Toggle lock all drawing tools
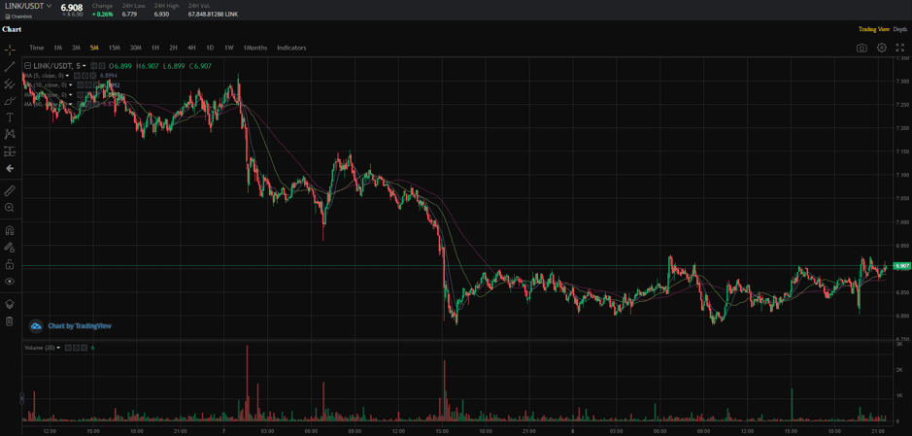Screen dimensions: 912x436 point(10,264)
